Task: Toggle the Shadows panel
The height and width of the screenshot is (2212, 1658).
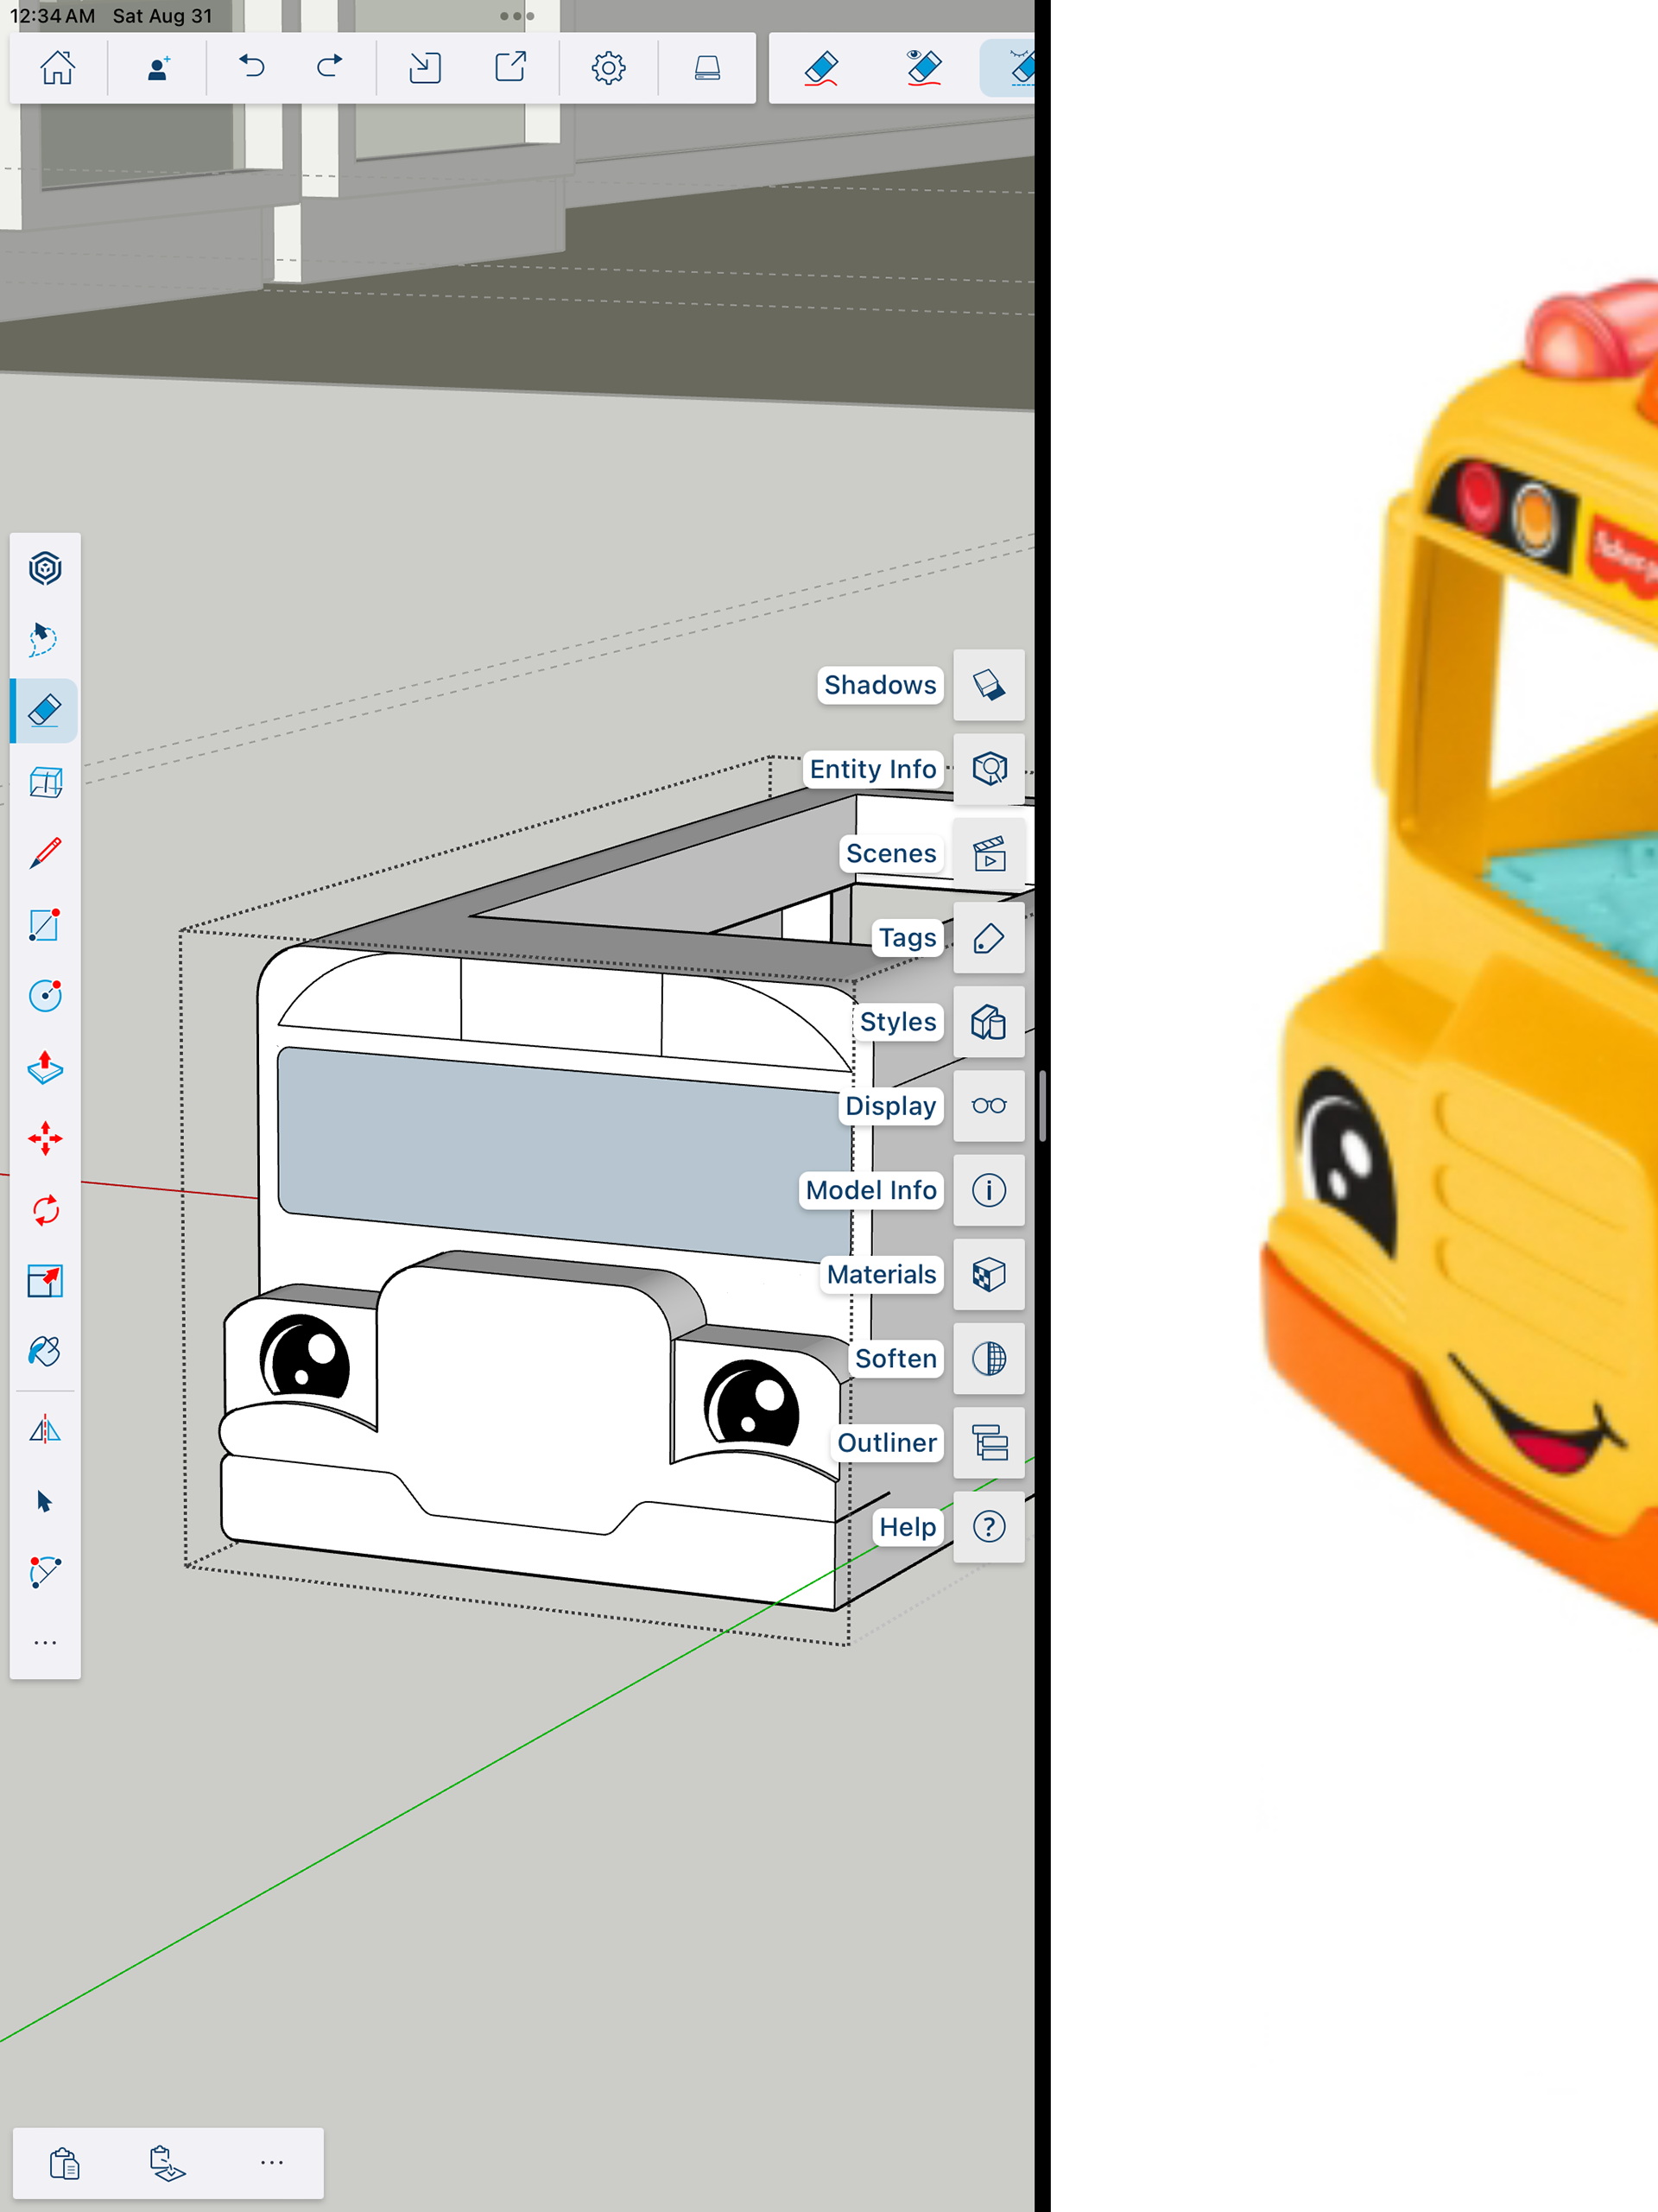Action: tap(988, 685)
